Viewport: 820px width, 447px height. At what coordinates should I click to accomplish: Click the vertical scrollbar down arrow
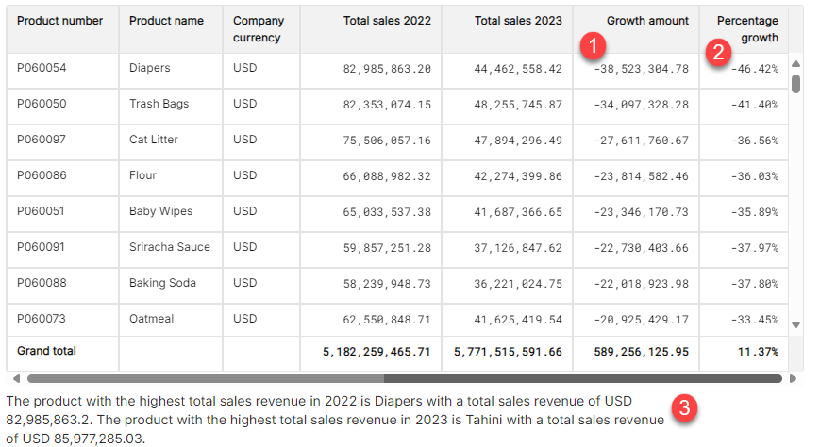[795, 324]
